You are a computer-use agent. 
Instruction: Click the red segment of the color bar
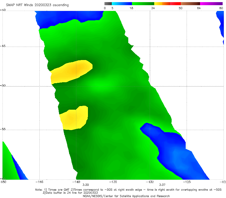click(175, 4)
